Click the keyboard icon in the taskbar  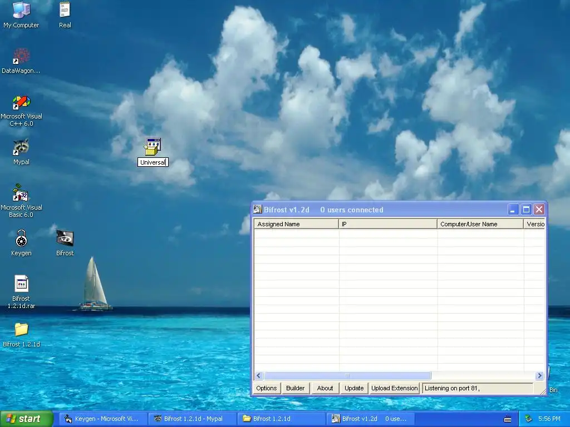click(x=508, y=419)
